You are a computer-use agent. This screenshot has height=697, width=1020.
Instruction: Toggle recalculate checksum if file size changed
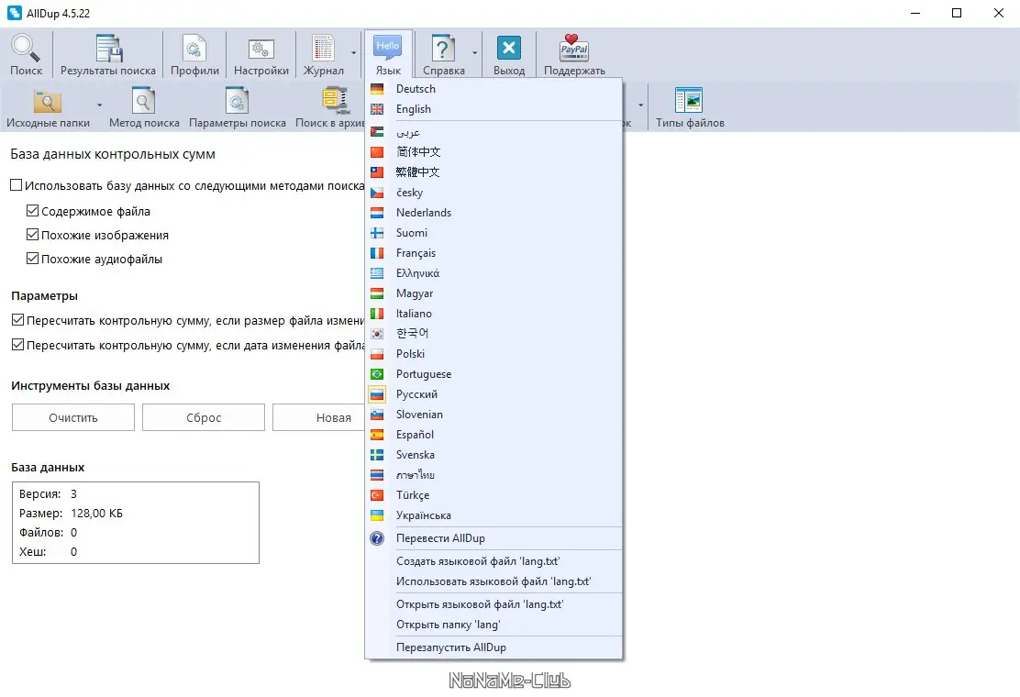tap(17, 320)
